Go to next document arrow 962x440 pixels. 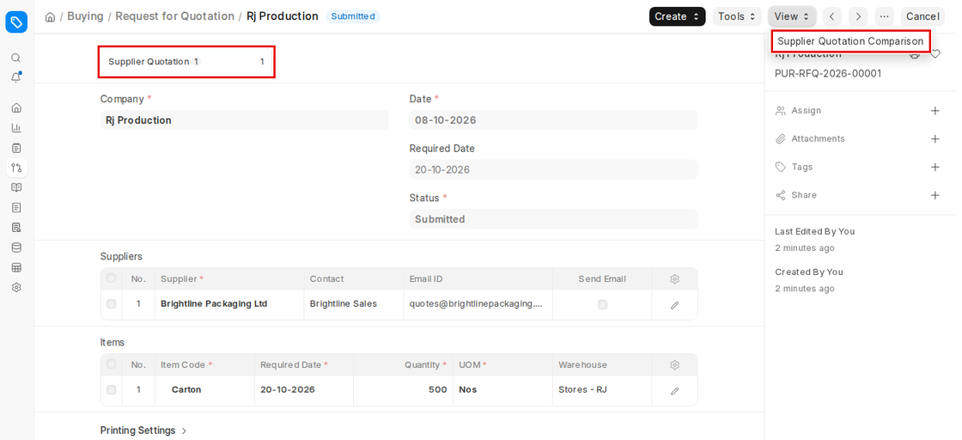(x=858, y=16)
